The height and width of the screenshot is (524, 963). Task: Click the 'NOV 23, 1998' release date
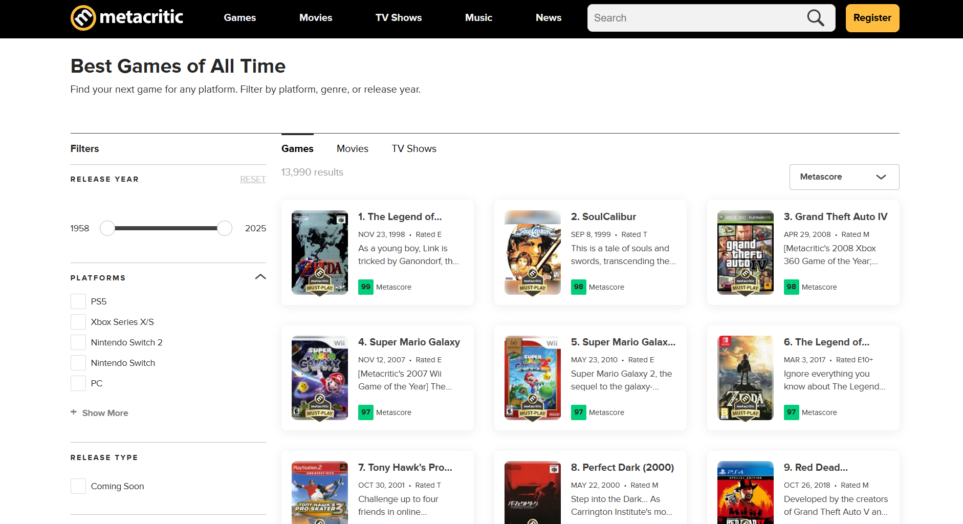click(382, 234)
